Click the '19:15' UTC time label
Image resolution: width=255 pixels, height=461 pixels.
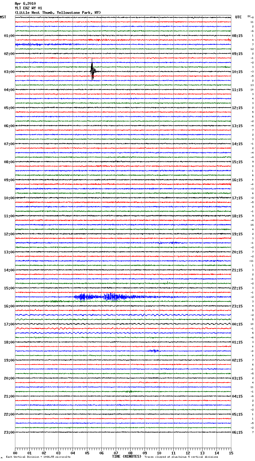tap(237, 234)
